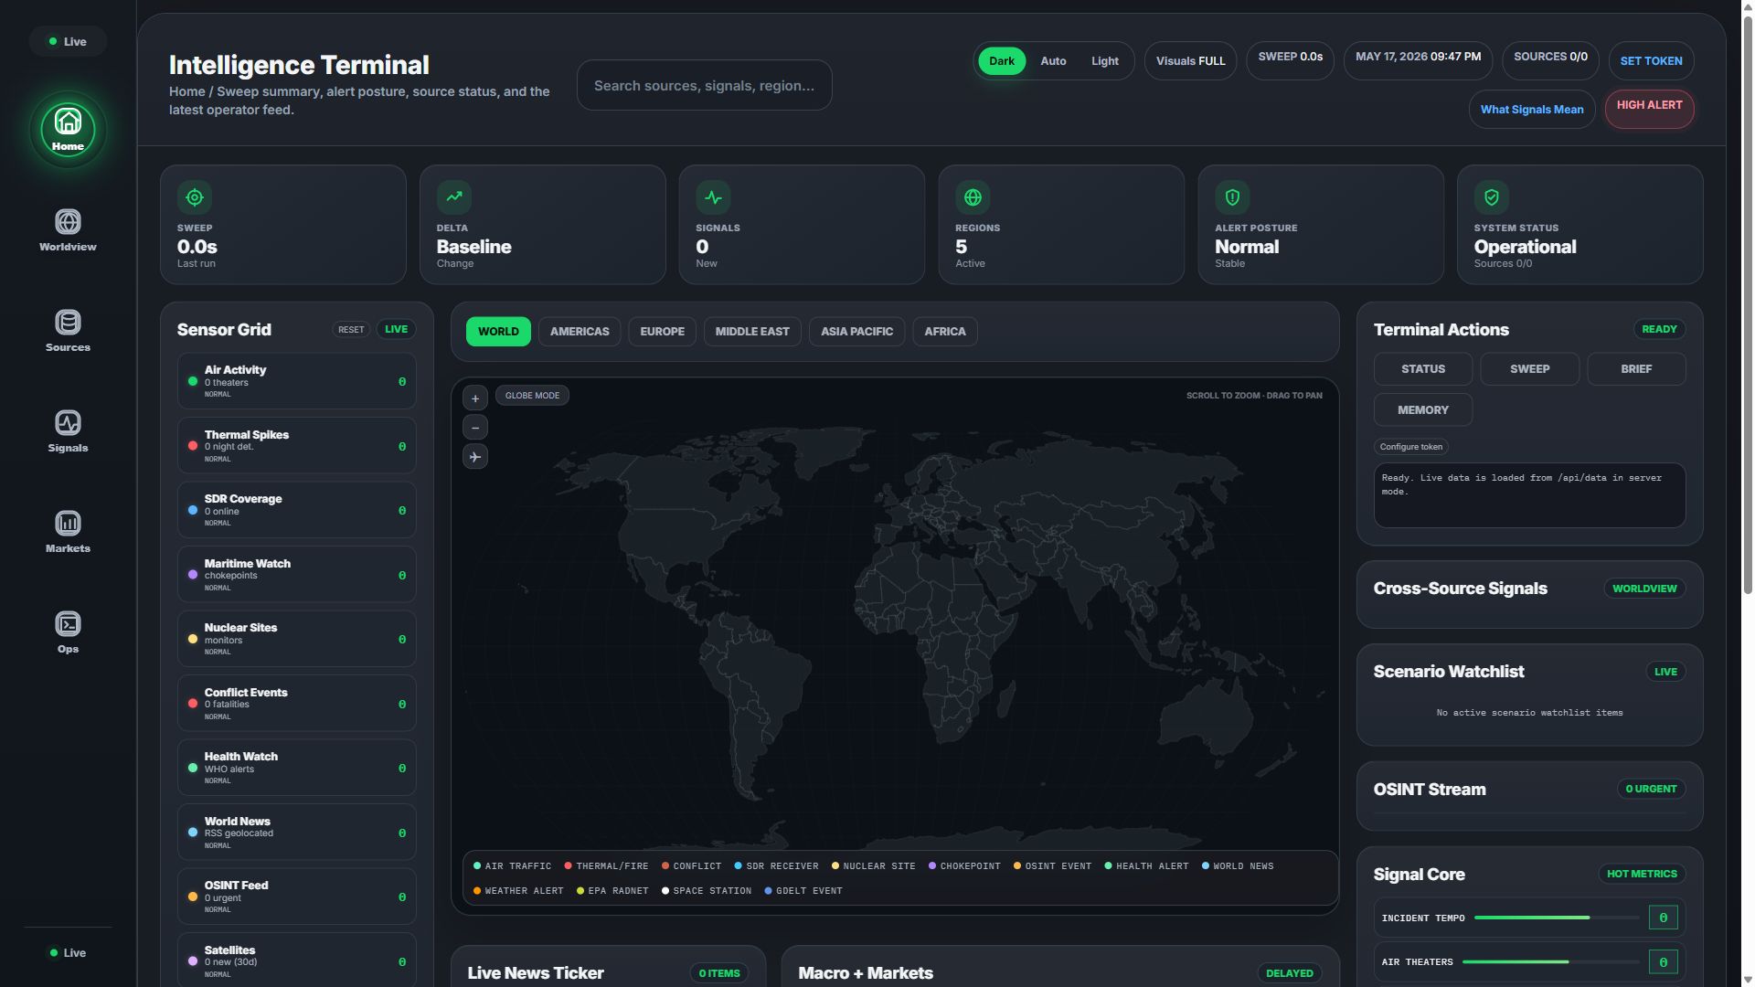Image resolution: width=1755 pixels, height=987 pixels.
Task: Click the HIGH ALERT button
Action: click(x=1649, y=110)
